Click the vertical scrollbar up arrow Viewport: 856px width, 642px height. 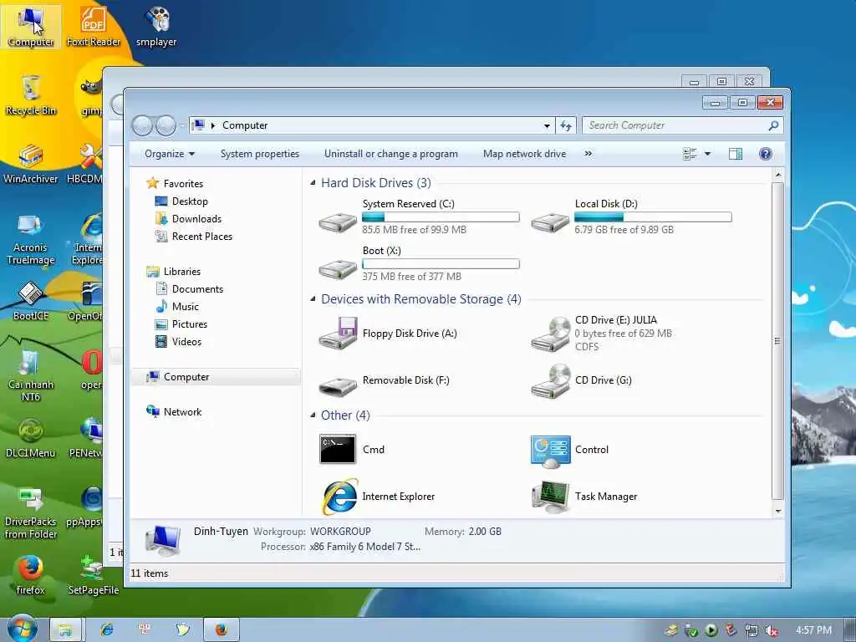(x=778, y=175)
